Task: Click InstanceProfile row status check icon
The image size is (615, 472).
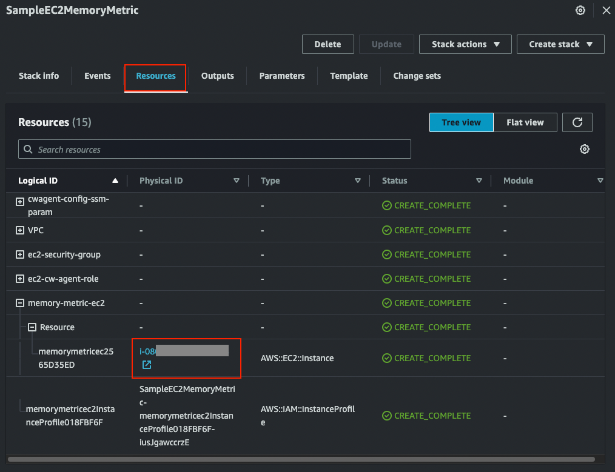Action: 387,416
